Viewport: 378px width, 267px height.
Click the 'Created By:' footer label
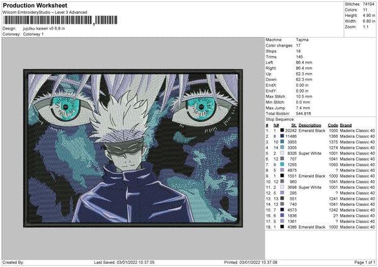click(13, 263)
